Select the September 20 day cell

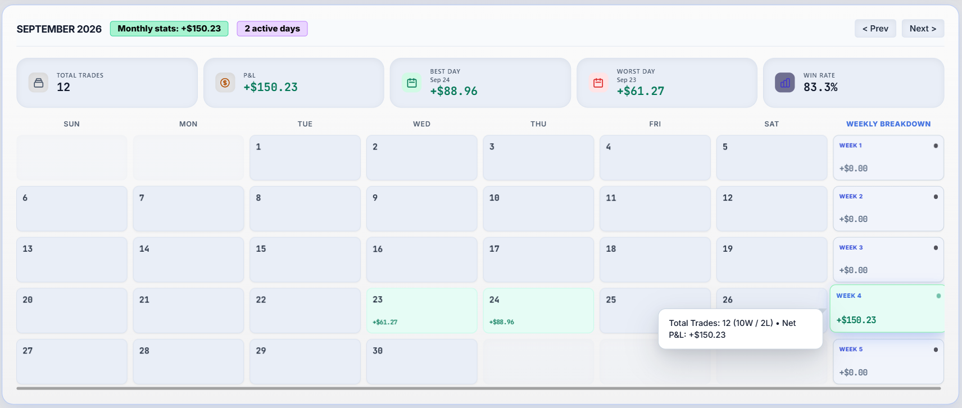pyautogui.click(x=72, y=311)
